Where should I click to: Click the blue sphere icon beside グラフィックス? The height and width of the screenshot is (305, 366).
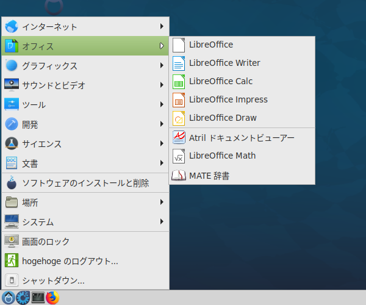click(12, 65)
